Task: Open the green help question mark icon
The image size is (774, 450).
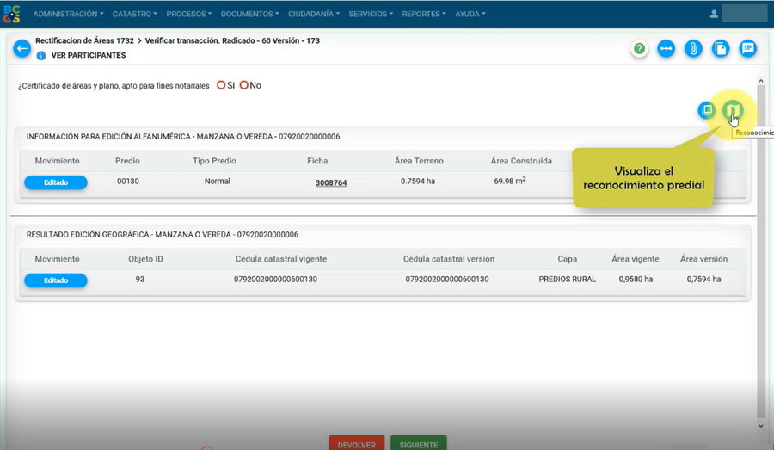Action: pyautogui.click(x=639, y=48)
